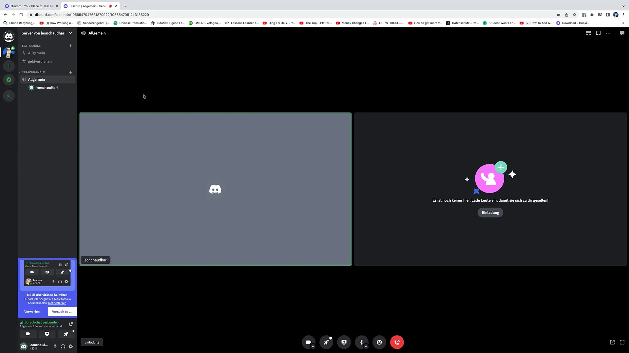Open inbox icon in channel header
The height and width of the screenshot is (353, 629).
[x=598, y=33]
